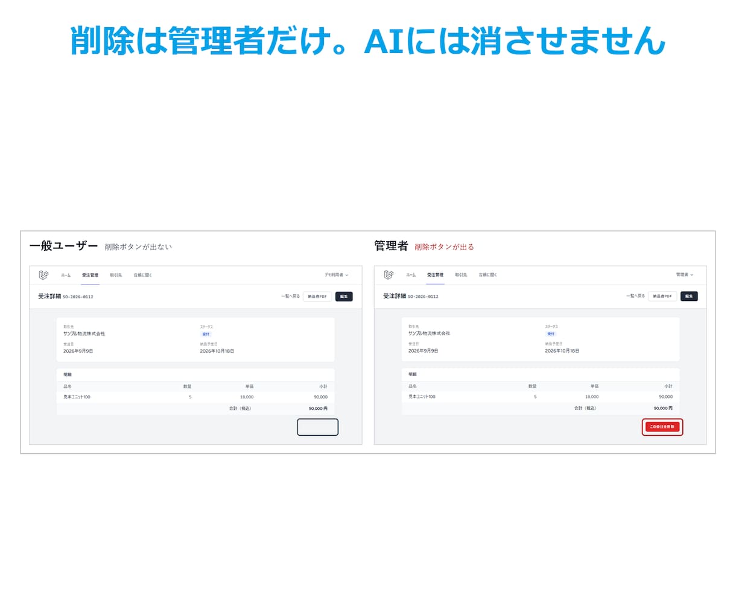Click 受付 status badge in 管理者 panel
This screenshot has width=736, height=613.
pos(551,333)
